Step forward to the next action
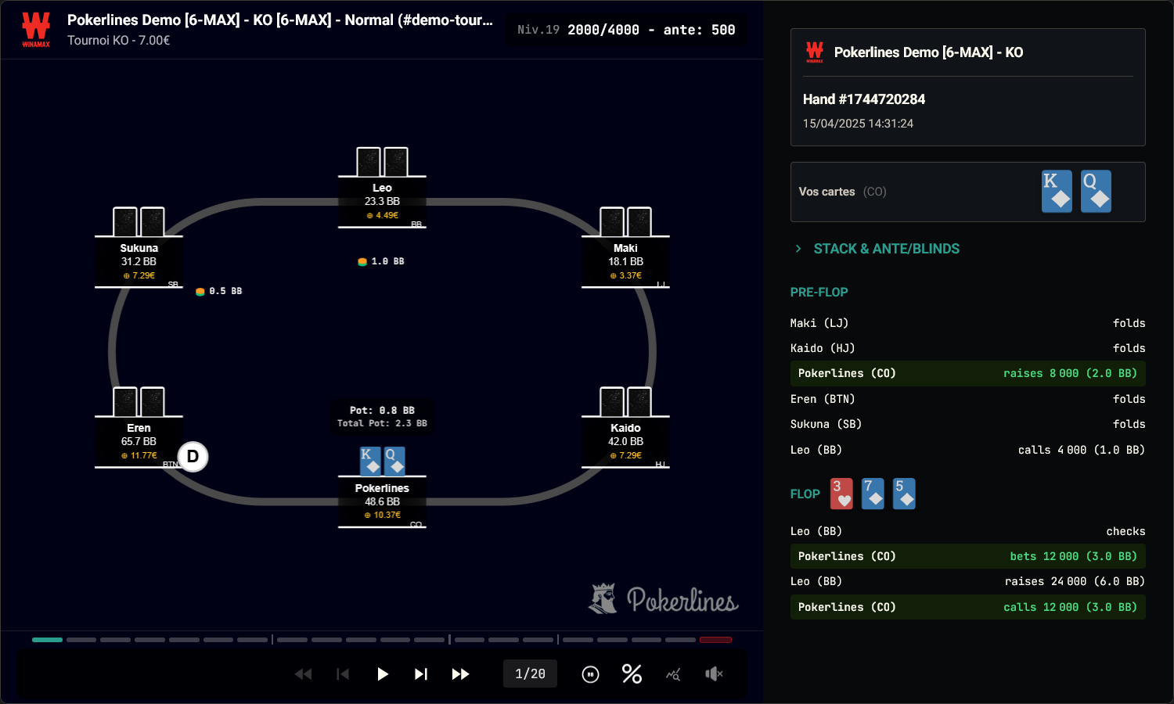1174x704 pixels. pos(421,673)
